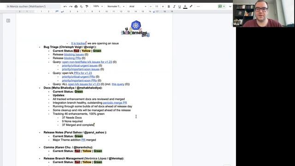Open 'priority/critical-urgent issues' link
Image resolution: width=295 pixels, height=166 pixels.
pyautogui.click(x=80, y=65)
